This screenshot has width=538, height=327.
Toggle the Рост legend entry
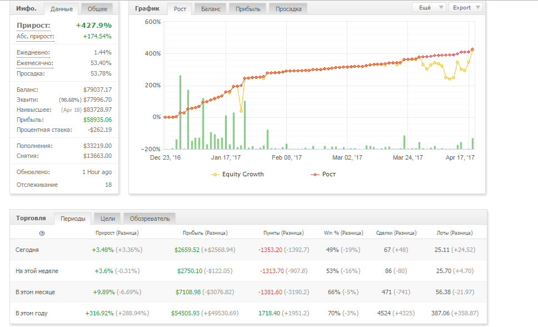pos(323,174)
